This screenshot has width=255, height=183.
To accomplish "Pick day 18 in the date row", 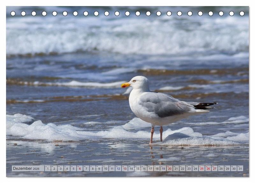I will [x=157, y=168].
